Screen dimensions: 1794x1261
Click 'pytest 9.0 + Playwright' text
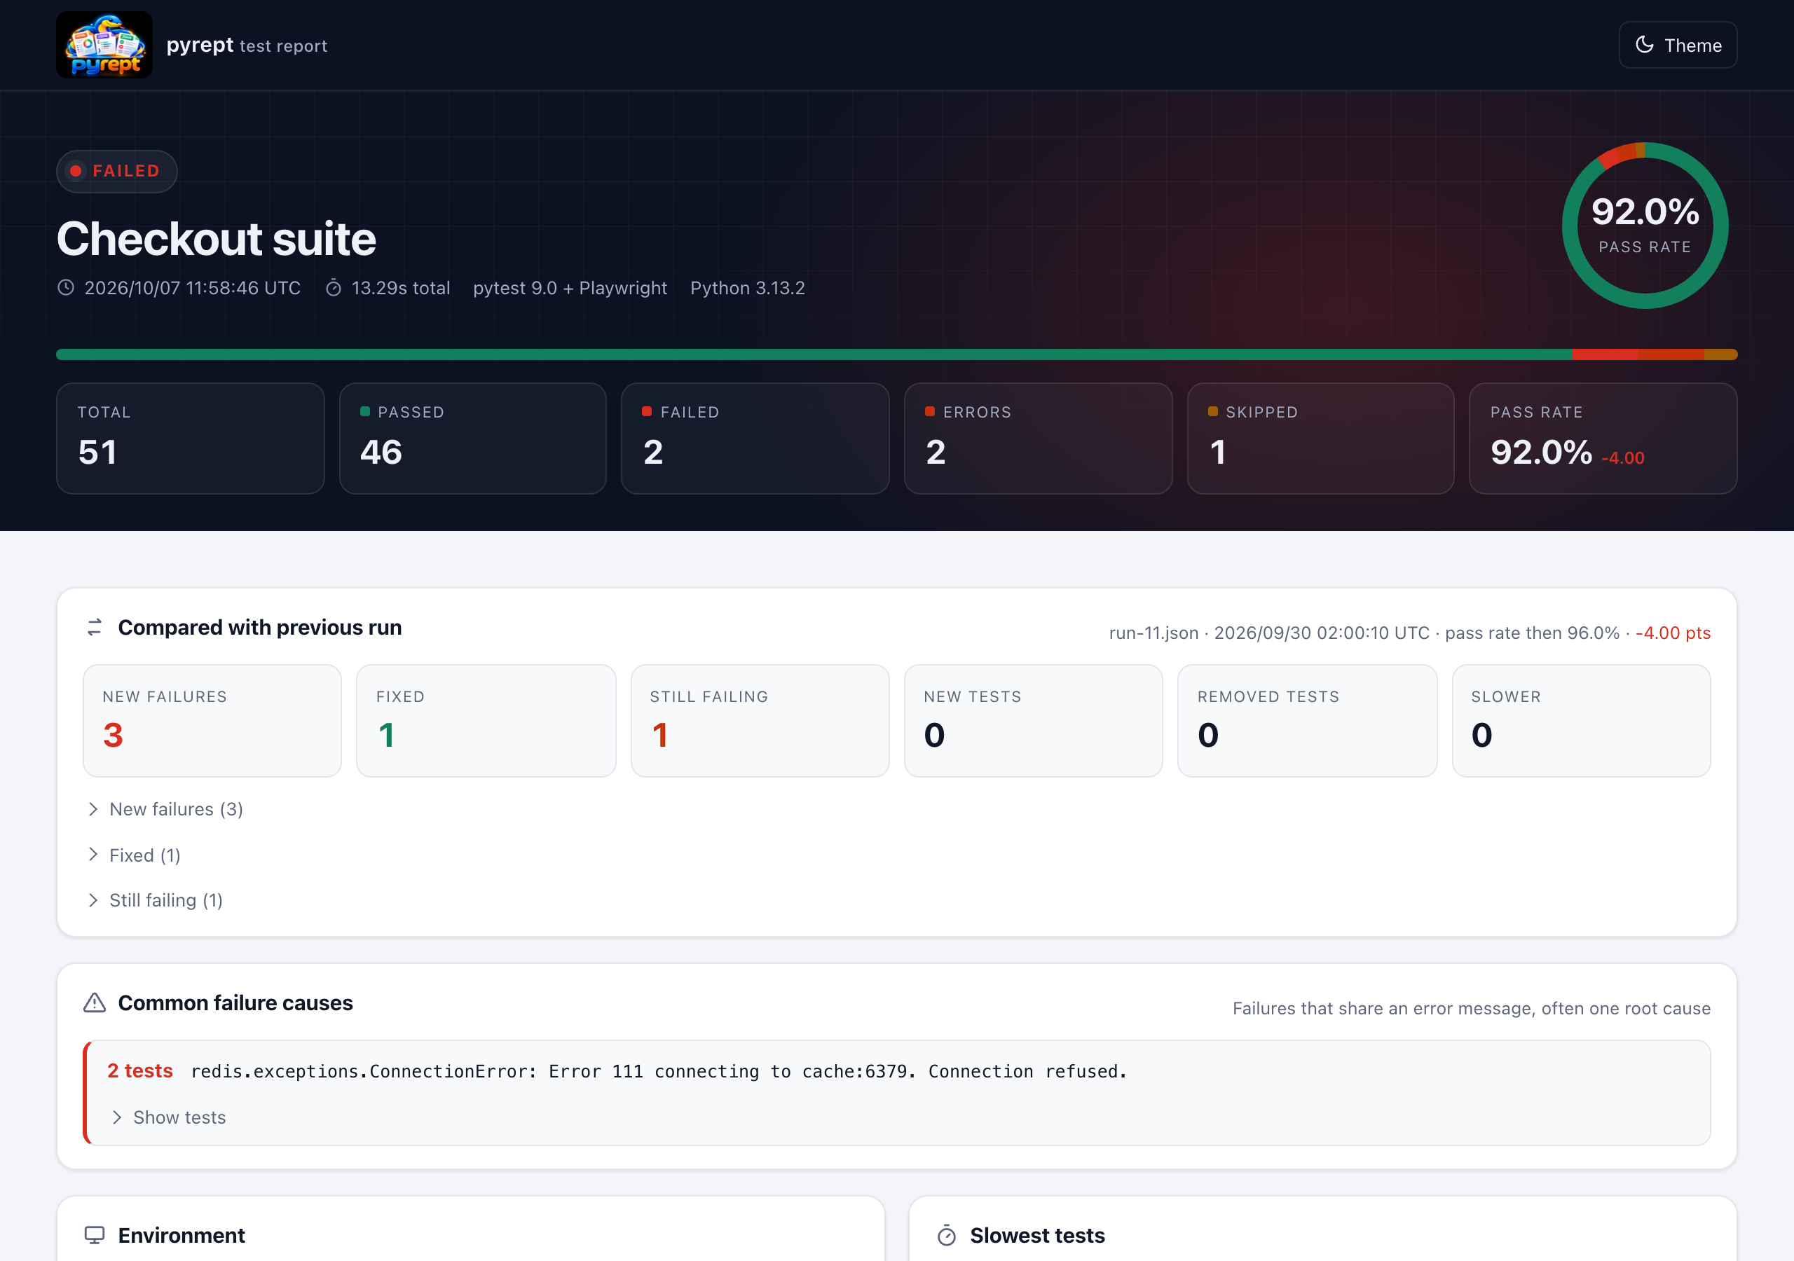(x=570, y=287)
